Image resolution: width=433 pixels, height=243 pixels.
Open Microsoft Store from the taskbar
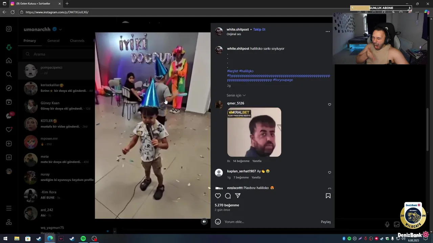[x=28, y=239]
